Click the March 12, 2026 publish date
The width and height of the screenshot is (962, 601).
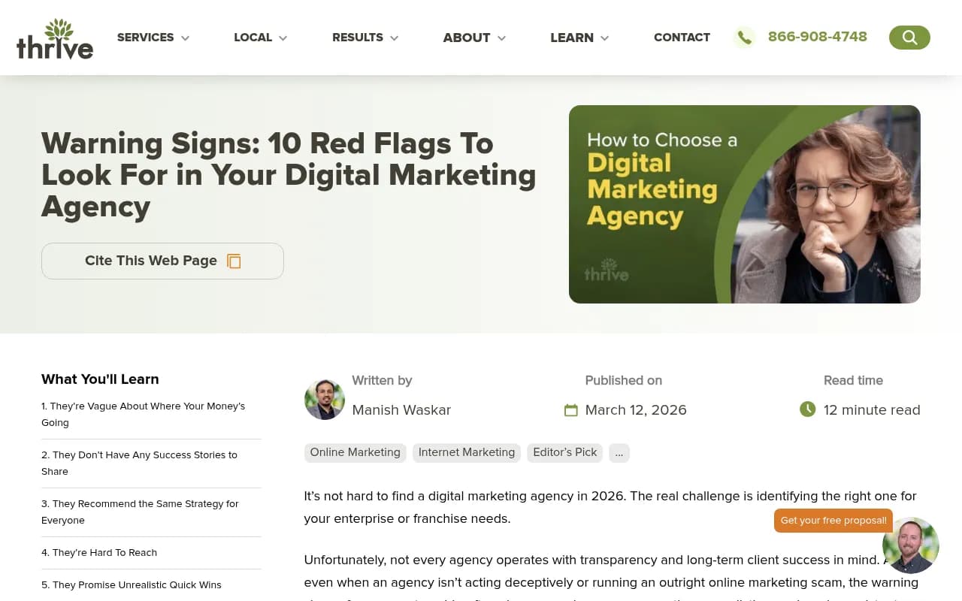click(x=636, y=410)
